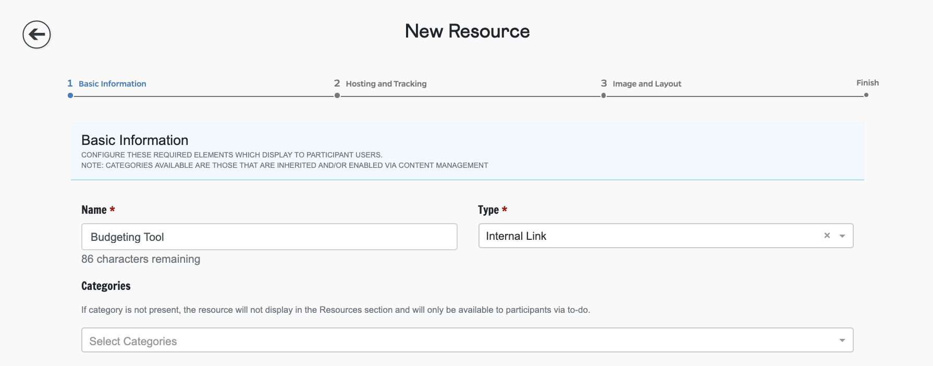Switch to the Image and Layout step
This screenshot has height=366, width=933.
pos(646,84)
